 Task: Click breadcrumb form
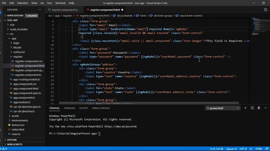(141, 16)
